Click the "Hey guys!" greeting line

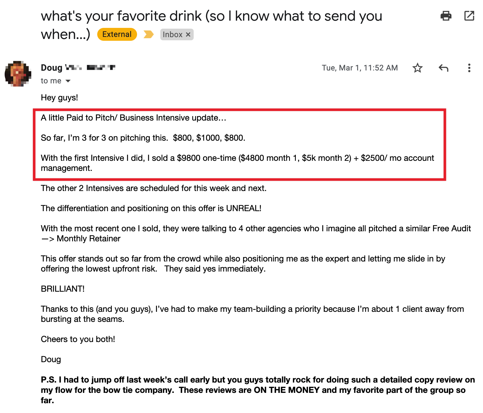point(59,98)
